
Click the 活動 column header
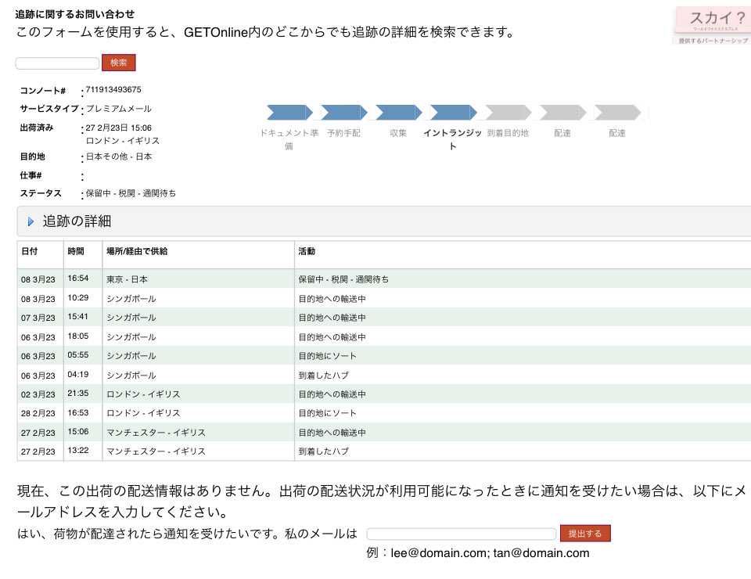(x=307, y=251)
